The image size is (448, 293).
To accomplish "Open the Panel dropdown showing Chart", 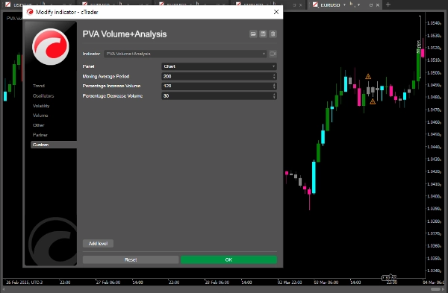I will [x=219, y=66].
